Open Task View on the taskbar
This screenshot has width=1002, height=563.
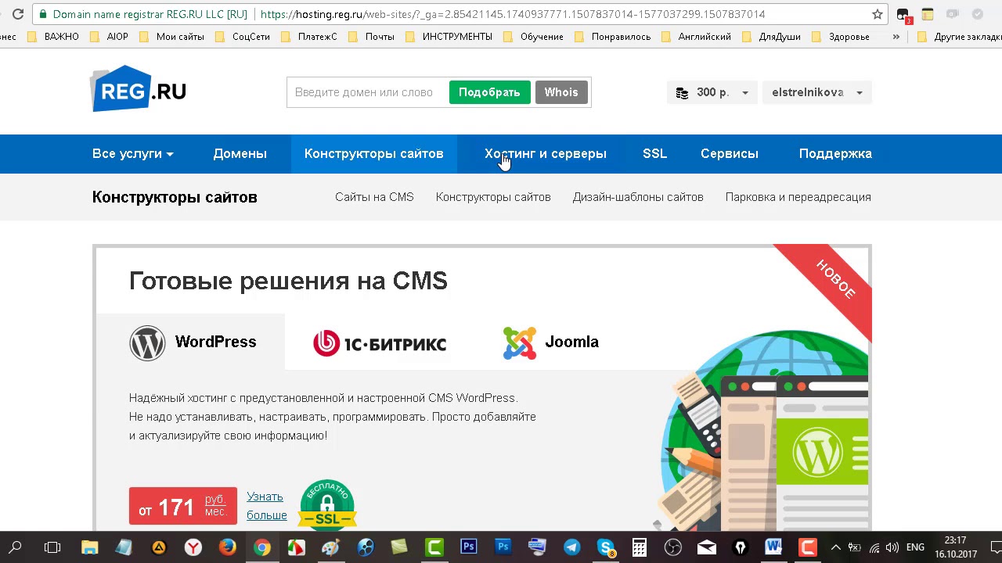pyautogui.click(x=52, y=547)
